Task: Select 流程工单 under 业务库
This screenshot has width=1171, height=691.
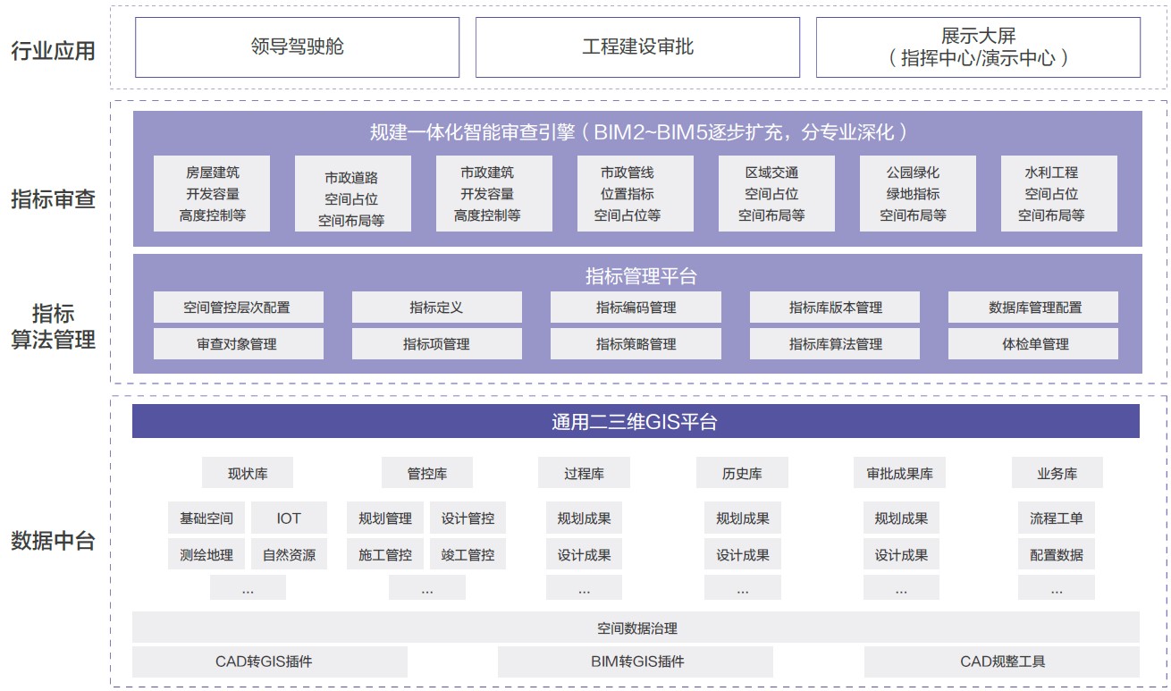Action: click(1056, 518)
